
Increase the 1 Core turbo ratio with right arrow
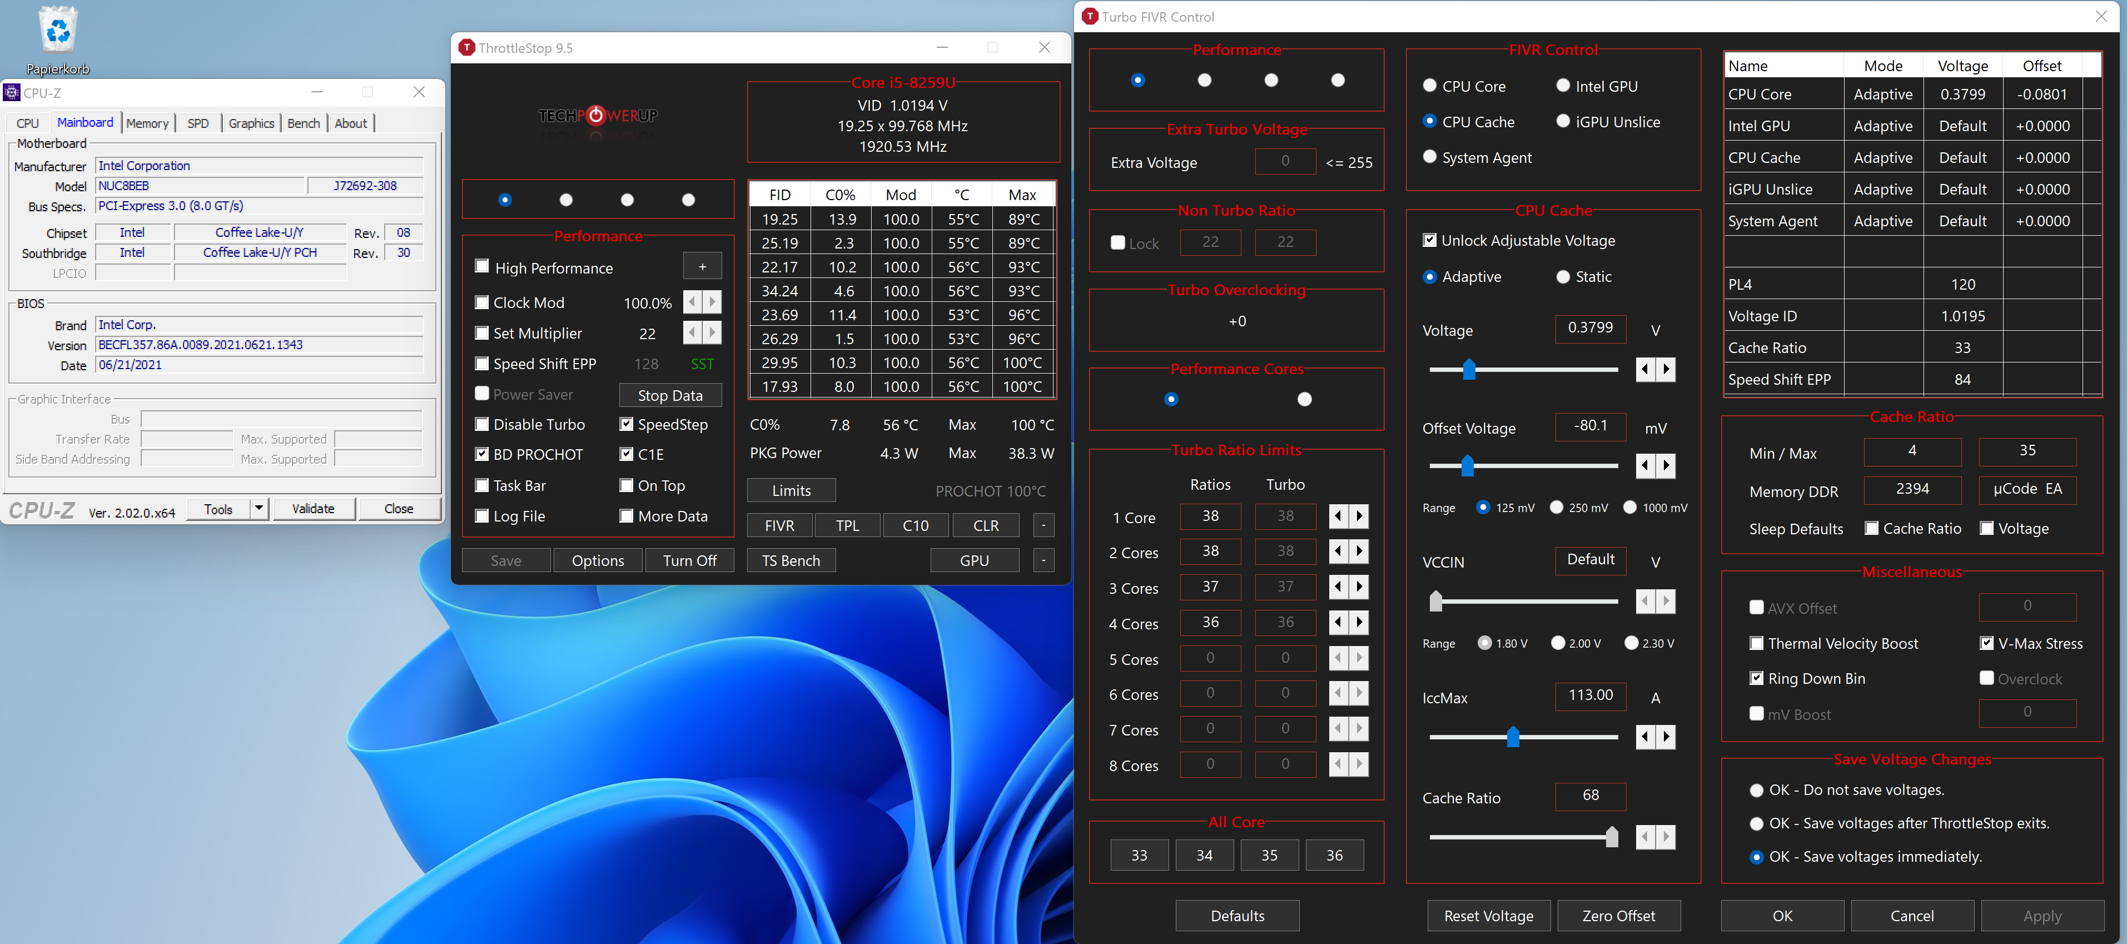click(1359, 517)
